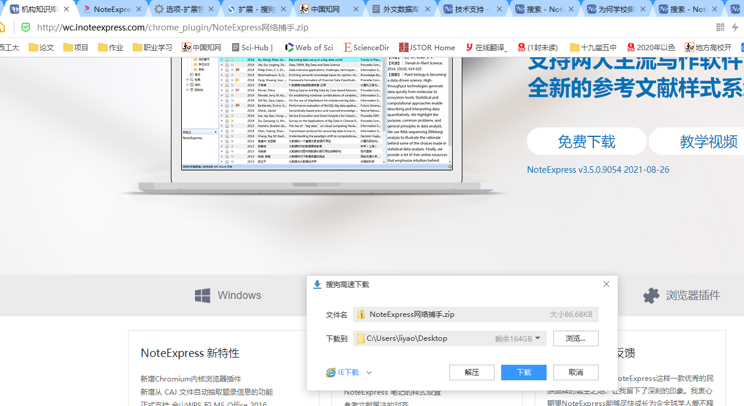Viewport: 744px width, 406px height.
Task: Click the 取消 button
Action: (x=576, y=373)
